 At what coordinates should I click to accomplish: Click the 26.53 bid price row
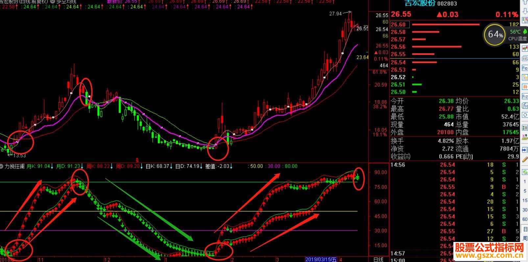pyautogui.click(x=455, y=70)
